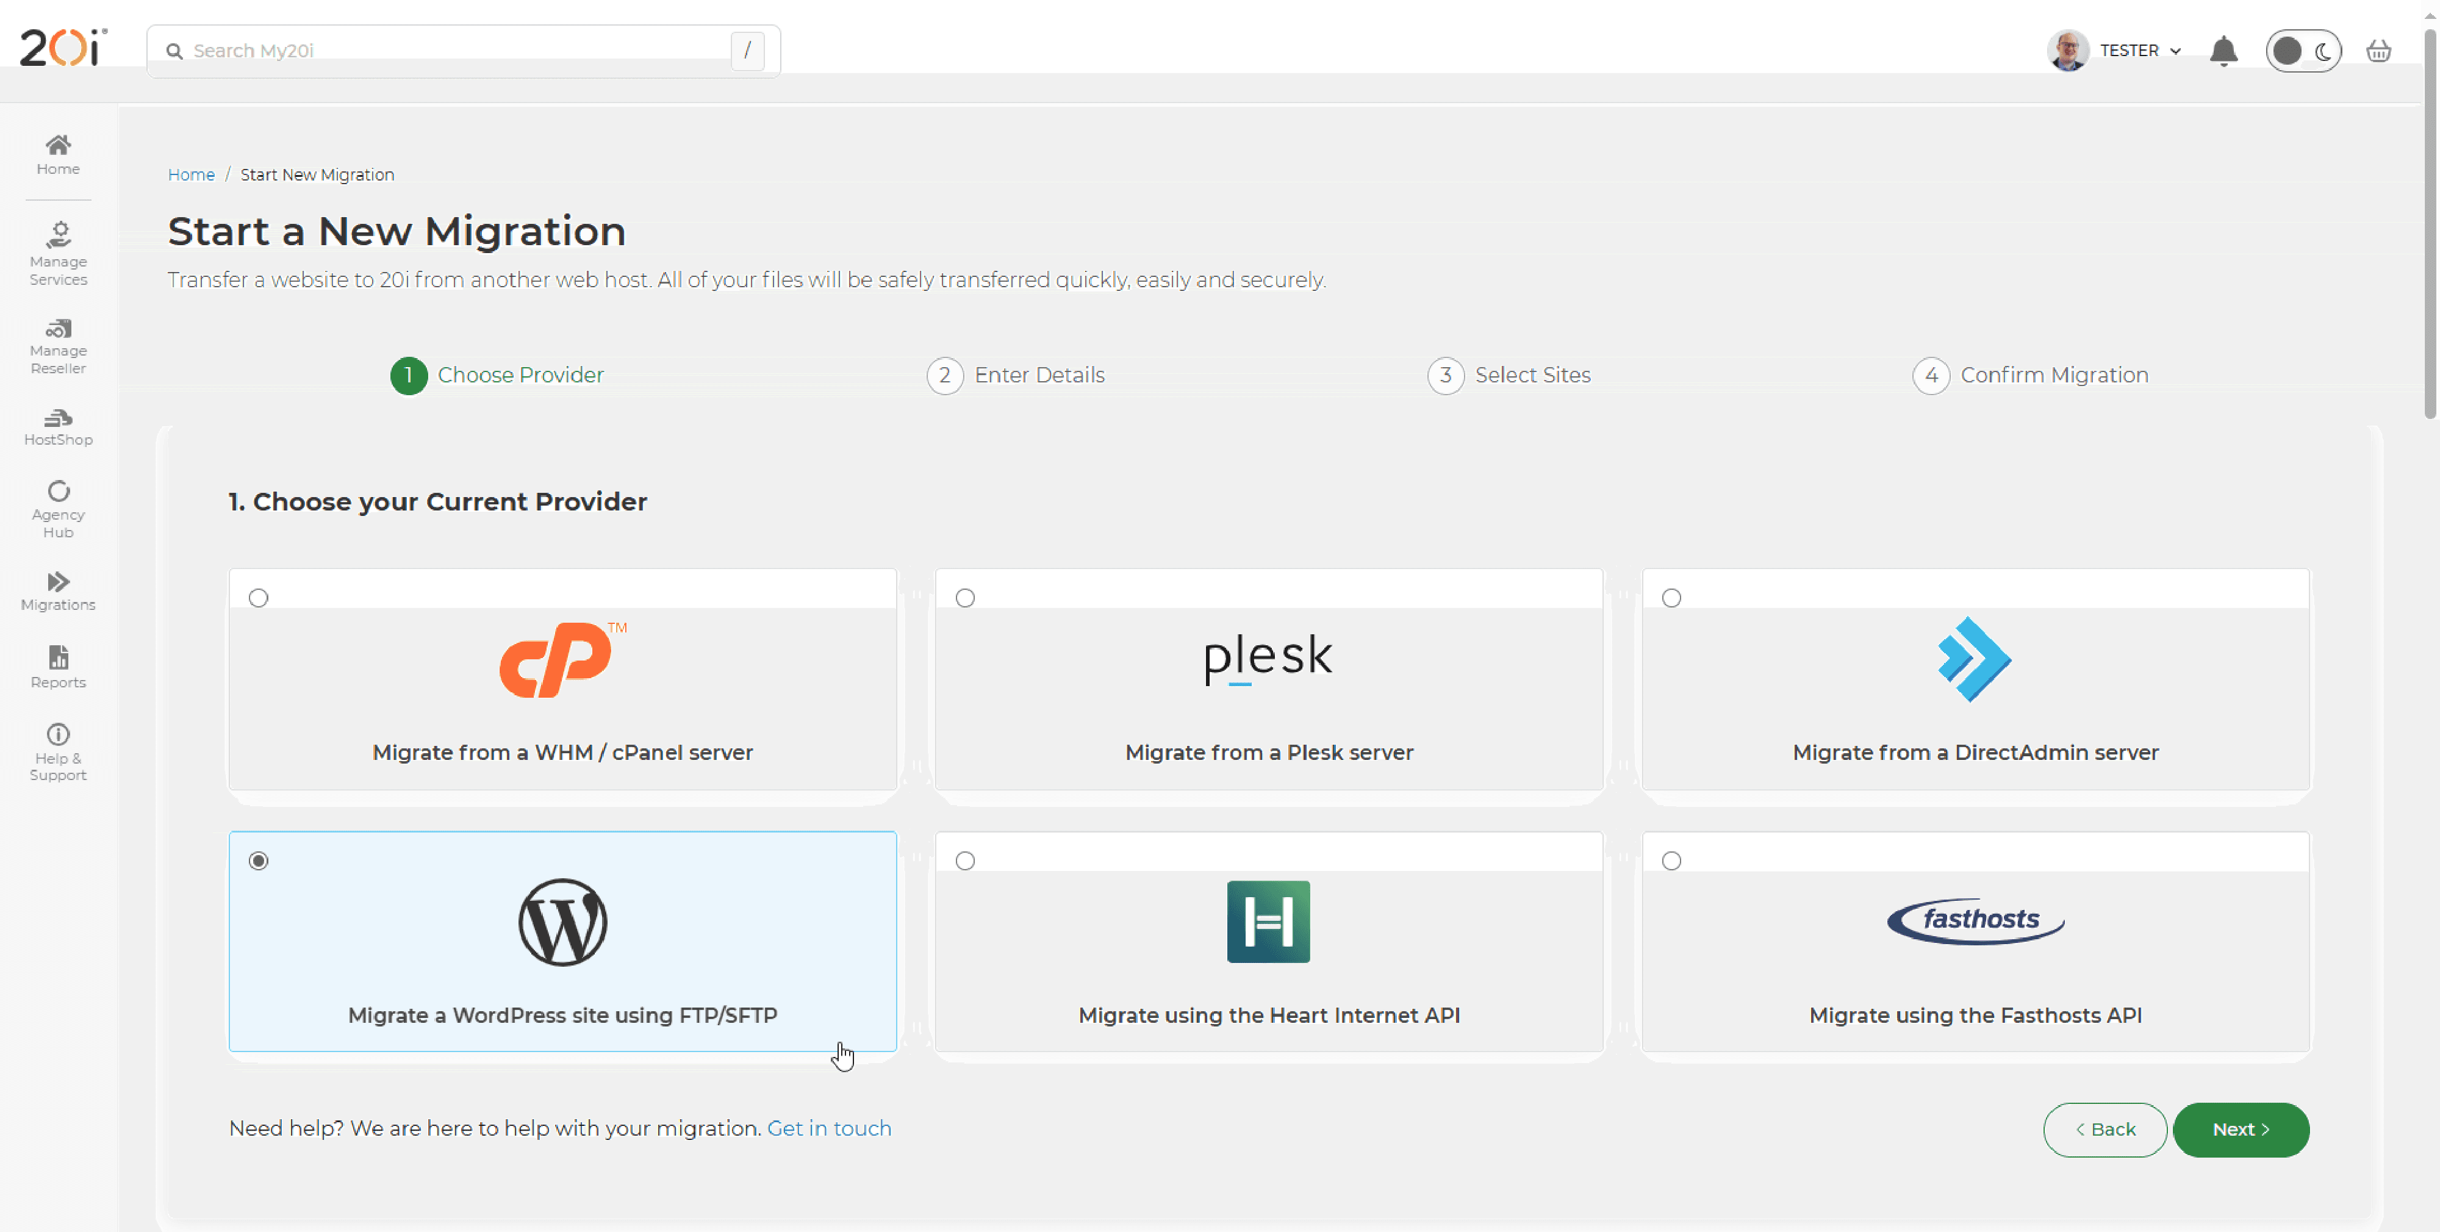Open Manage Services in sidebar
The width and height of the screenshot is (2440, 1232).
(58, 254)
